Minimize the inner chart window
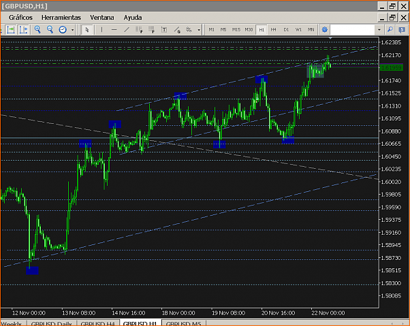 pyautogui.click(x=382, y=18)
